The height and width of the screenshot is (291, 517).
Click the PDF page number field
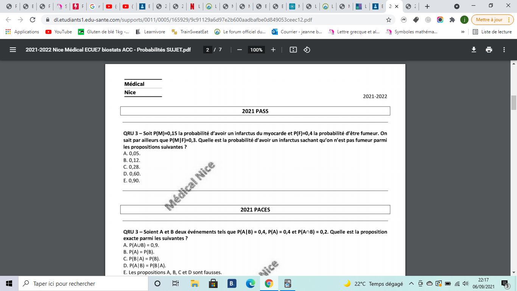[x=207, y=50]
